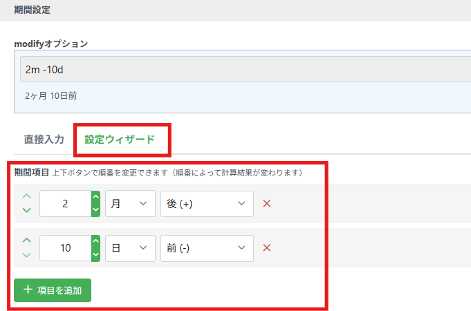Click the number field containing 2
Viewport: 471px width, 311px height.
click(65, 204)
